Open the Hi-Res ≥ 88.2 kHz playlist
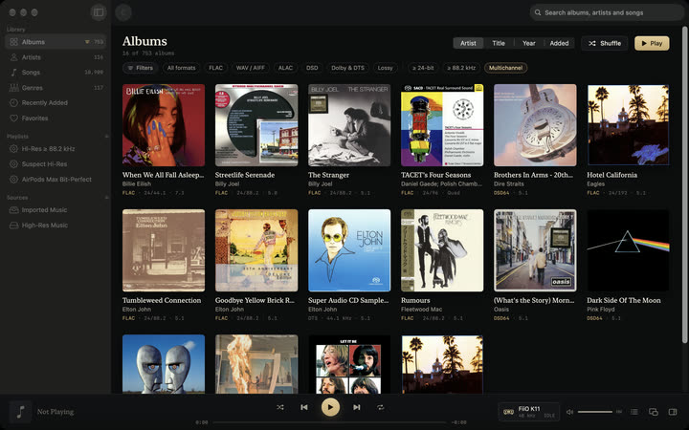The width and height of the screenshot is (689, 430). point(56,149)
